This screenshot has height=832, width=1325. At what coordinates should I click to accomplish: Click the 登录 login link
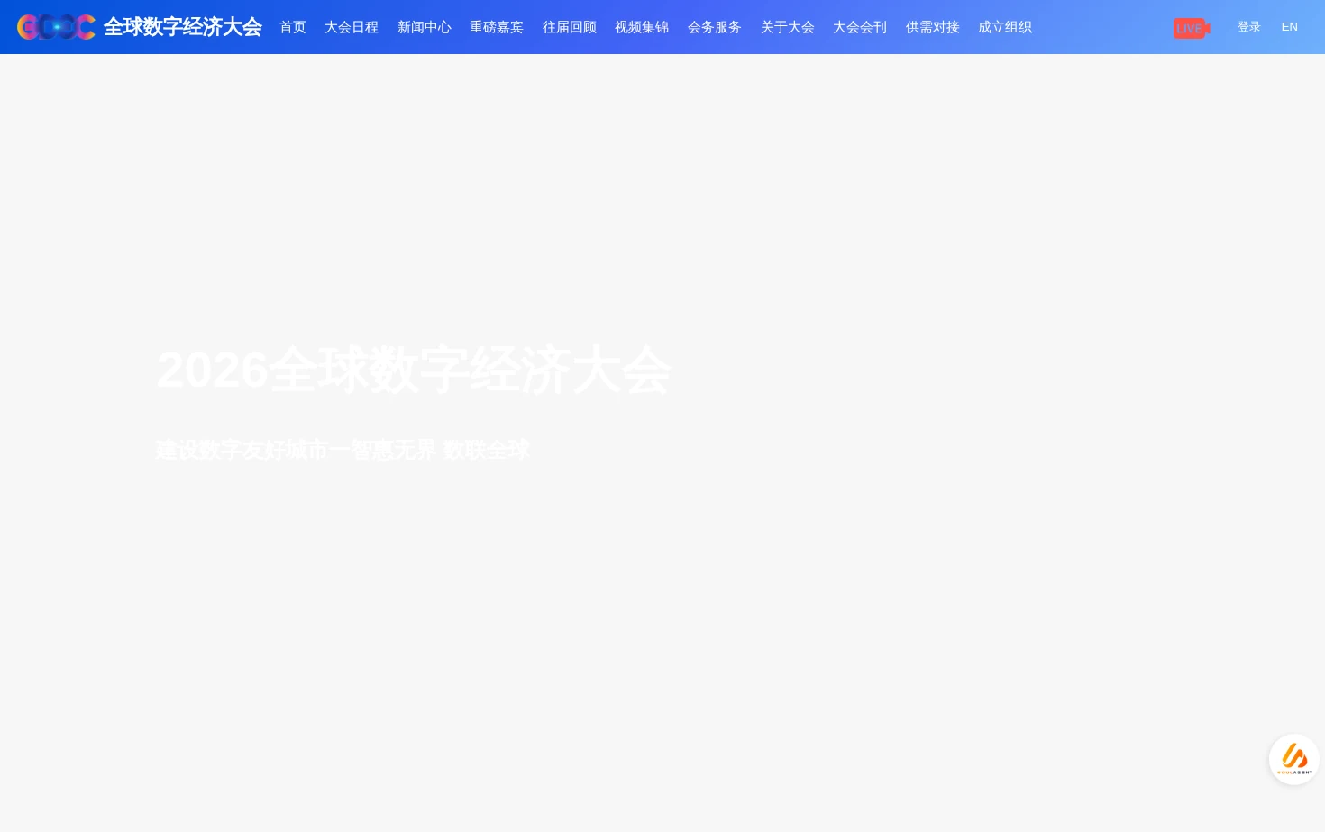click(x=1249, y=27)
